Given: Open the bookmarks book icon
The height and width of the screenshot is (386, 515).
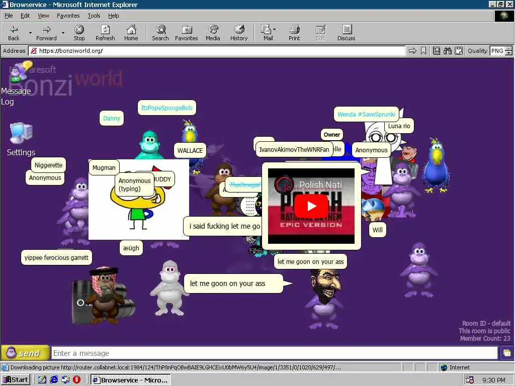Looking at the screenshot, I should (437, 51).
